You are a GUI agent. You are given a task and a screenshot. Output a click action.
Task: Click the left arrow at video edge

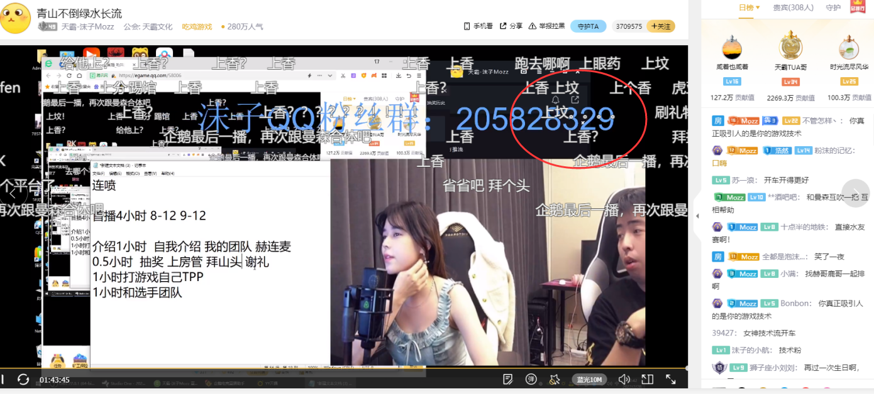coord(12,193)
